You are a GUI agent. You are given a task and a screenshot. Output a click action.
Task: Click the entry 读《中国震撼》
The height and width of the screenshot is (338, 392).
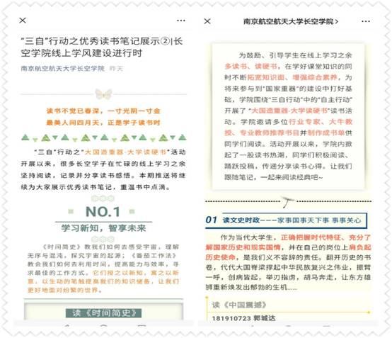pyautogui.click(x=239, y=305)
